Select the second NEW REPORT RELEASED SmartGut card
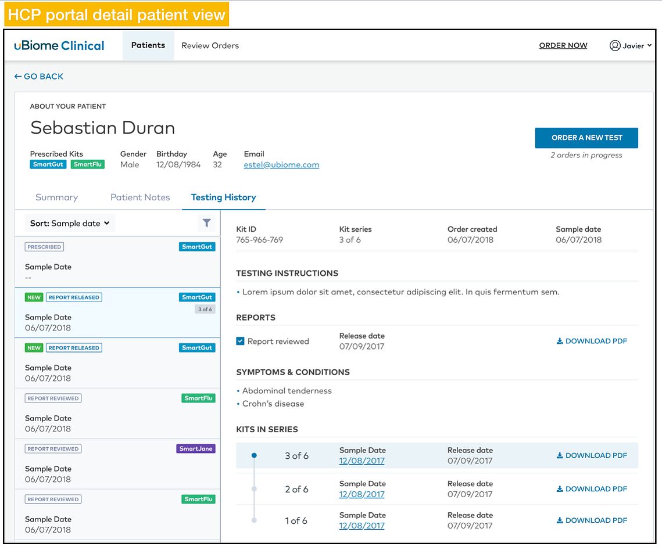The width and height of the screenshot is (662, 550). click(117, 363)
